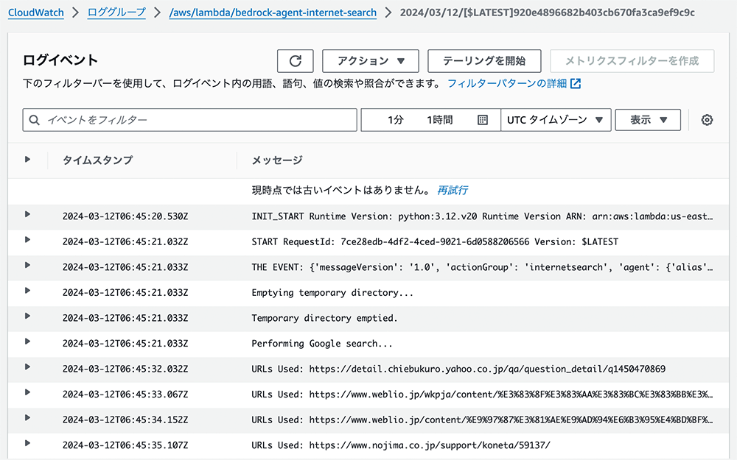Expand the START RequestId log row
The height and width of the screenshot is (460, 737).
tap(27, 240)
